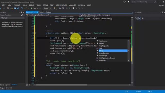This screenshot has width=165, height=93.
Task: Click the editor horizontal scrollbar thumb
Action: coord(61,85)
